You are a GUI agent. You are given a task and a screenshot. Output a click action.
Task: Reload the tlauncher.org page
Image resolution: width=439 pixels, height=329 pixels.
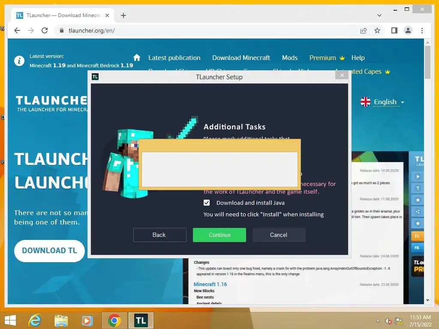click(x=45, y=30)
